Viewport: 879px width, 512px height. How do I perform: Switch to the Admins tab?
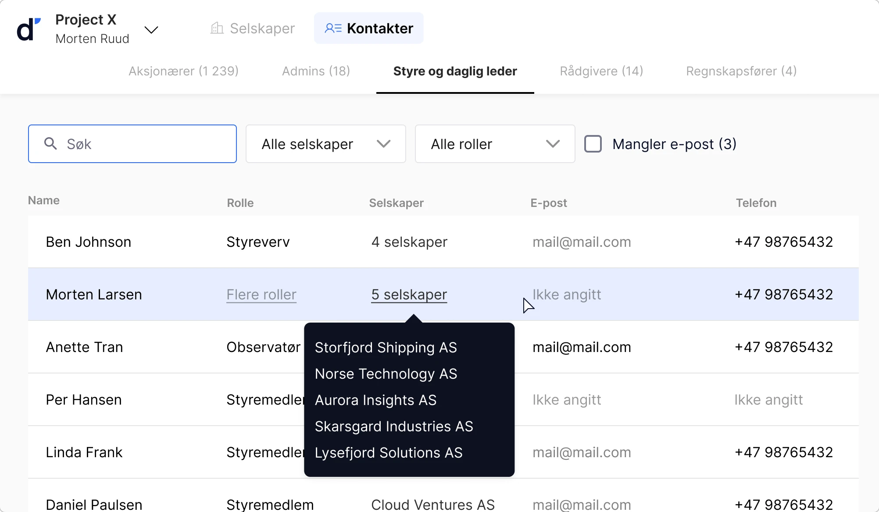[316, 71]
